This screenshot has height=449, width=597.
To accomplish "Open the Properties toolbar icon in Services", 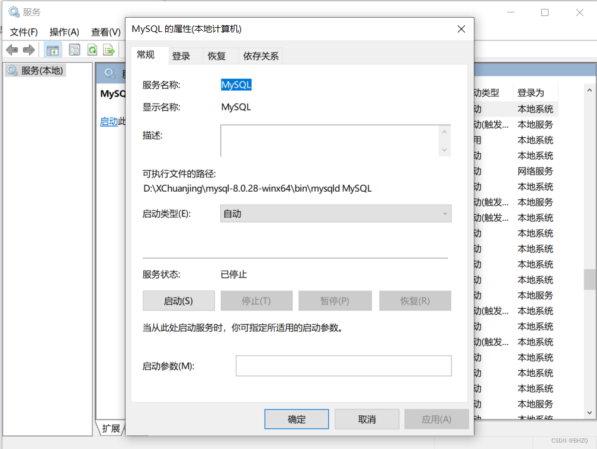I will (74, 50).
